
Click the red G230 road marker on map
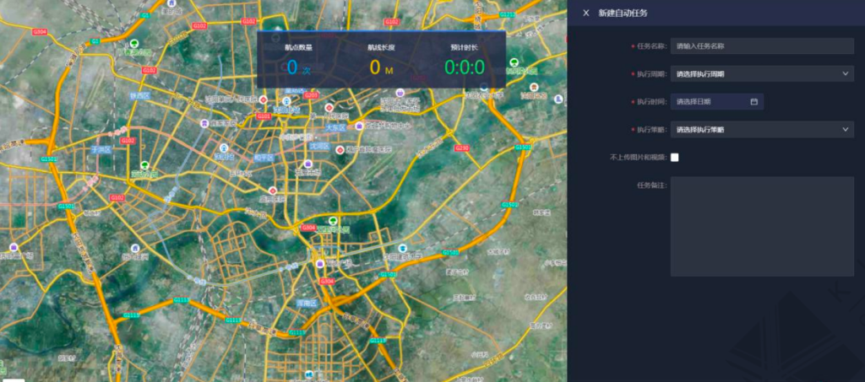coord(461,148)
